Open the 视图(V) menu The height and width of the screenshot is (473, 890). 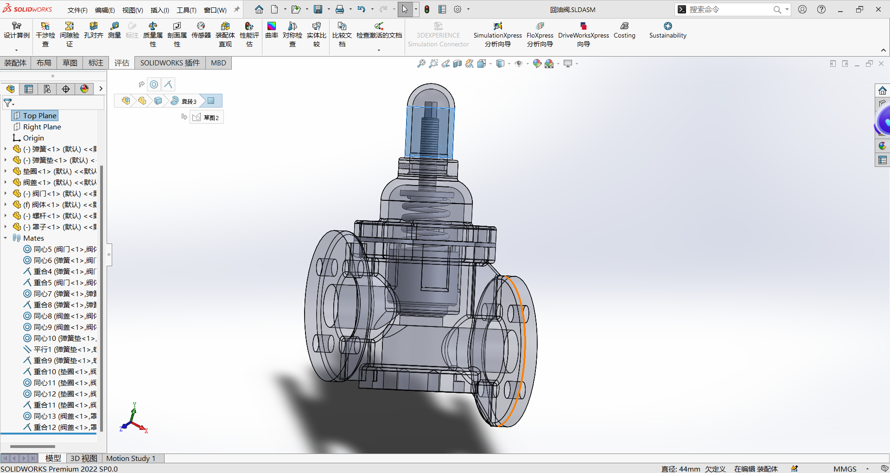click(x=133, y=10)
